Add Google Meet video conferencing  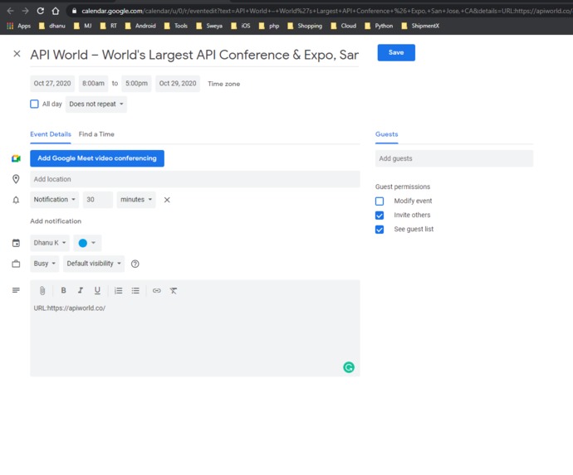(x=97, y=158)
